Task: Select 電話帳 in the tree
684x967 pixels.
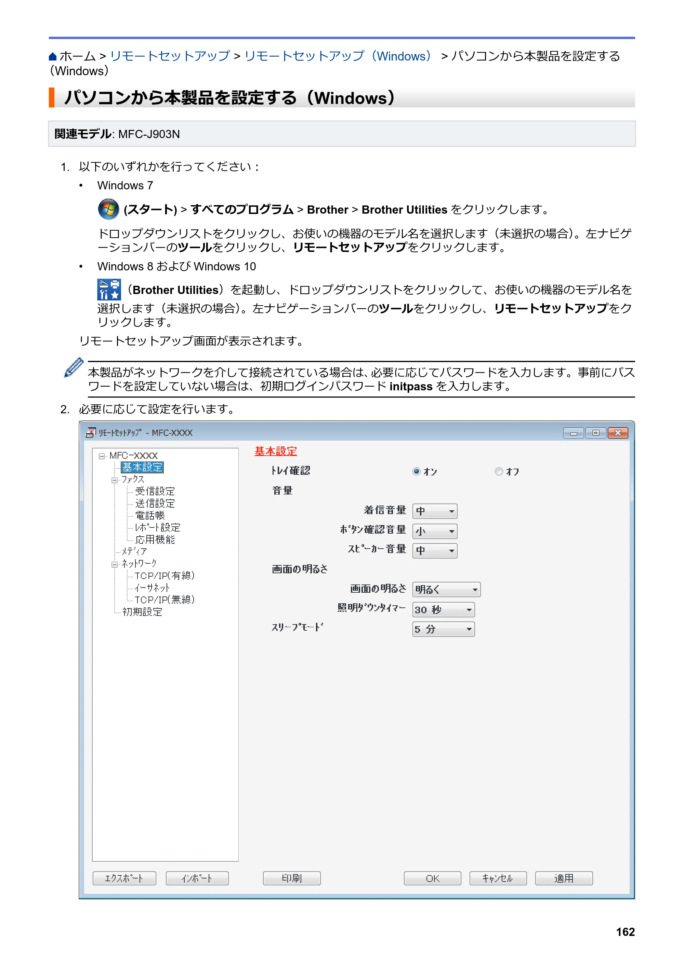Action: tap(149, 515)
